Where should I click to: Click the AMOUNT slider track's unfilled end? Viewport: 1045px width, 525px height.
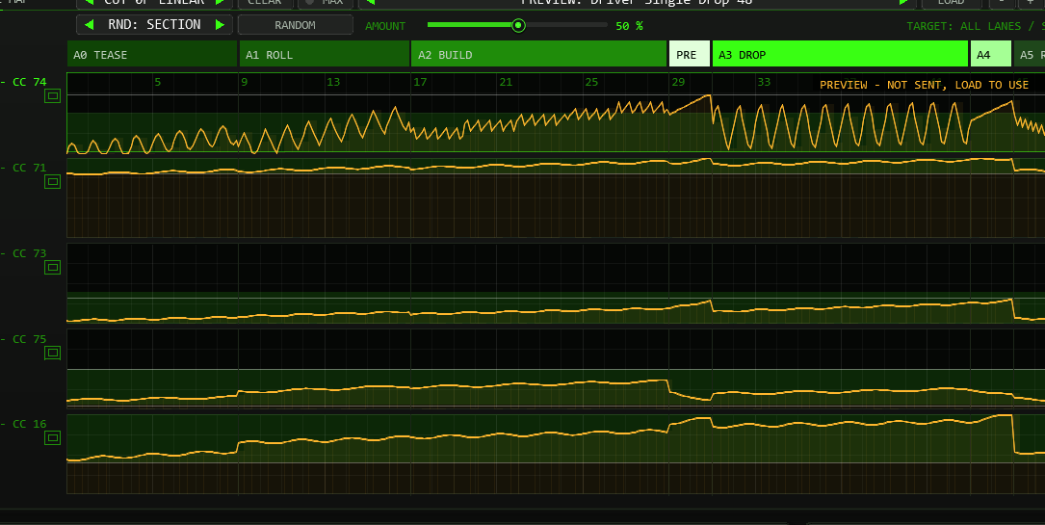click(603, 25)
